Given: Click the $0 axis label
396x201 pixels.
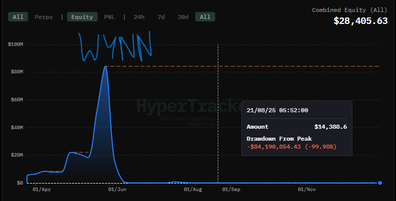Looking at the screenshot, I should [x=20, y=183].
